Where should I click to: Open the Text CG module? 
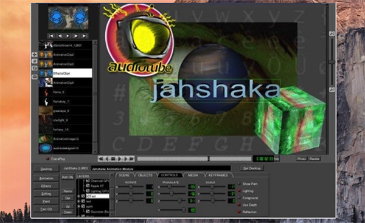pos(46,209)
